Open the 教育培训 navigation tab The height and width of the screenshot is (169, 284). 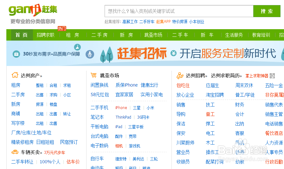pyautogui.click(x=261, y=35)
